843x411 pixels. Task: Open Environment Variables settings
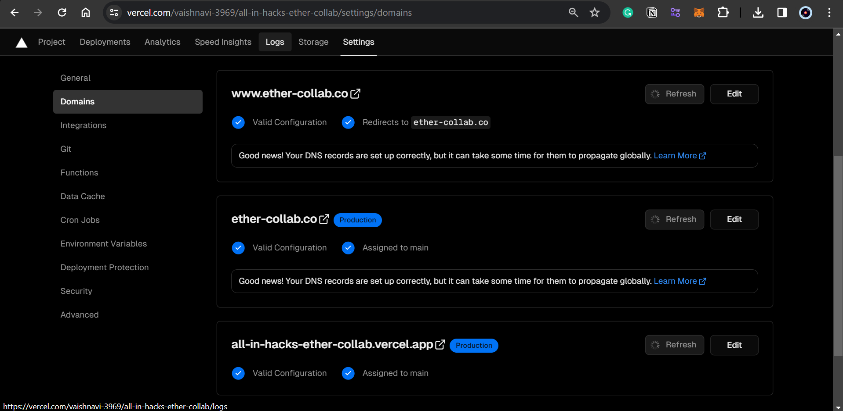(x=128, y=244)
